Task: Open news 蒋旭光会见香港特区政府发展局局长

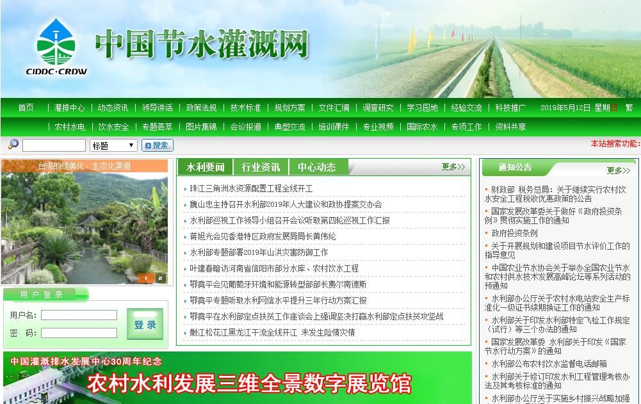Action: click(x=263, y=236)
